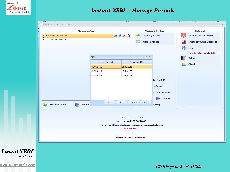
Task: Click the Sensys Technologies logo
Action: click(18, 8)
